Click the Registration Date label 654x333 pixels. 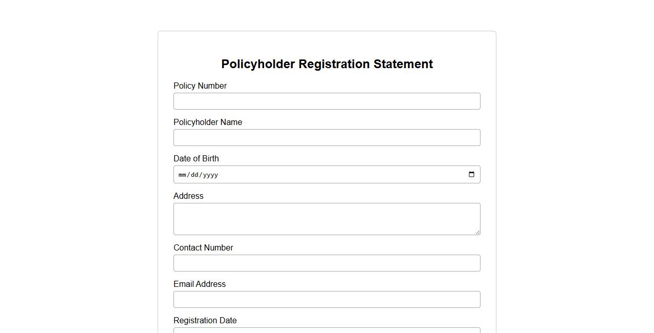tap(205, 321)
